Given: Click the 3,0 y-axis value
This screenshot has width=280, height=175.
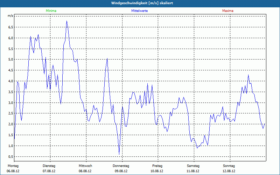Looking at the screenshot, I should (x=10, y=103).
